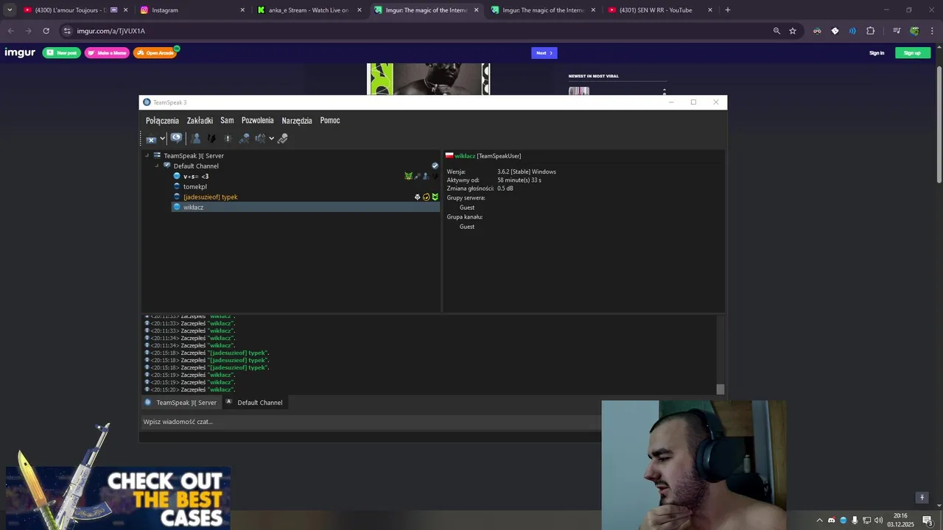This screenshot has height=530, width=943.
Task: Click the dark wolf toolbar icon in TeamSpeak
Action: 211,138
